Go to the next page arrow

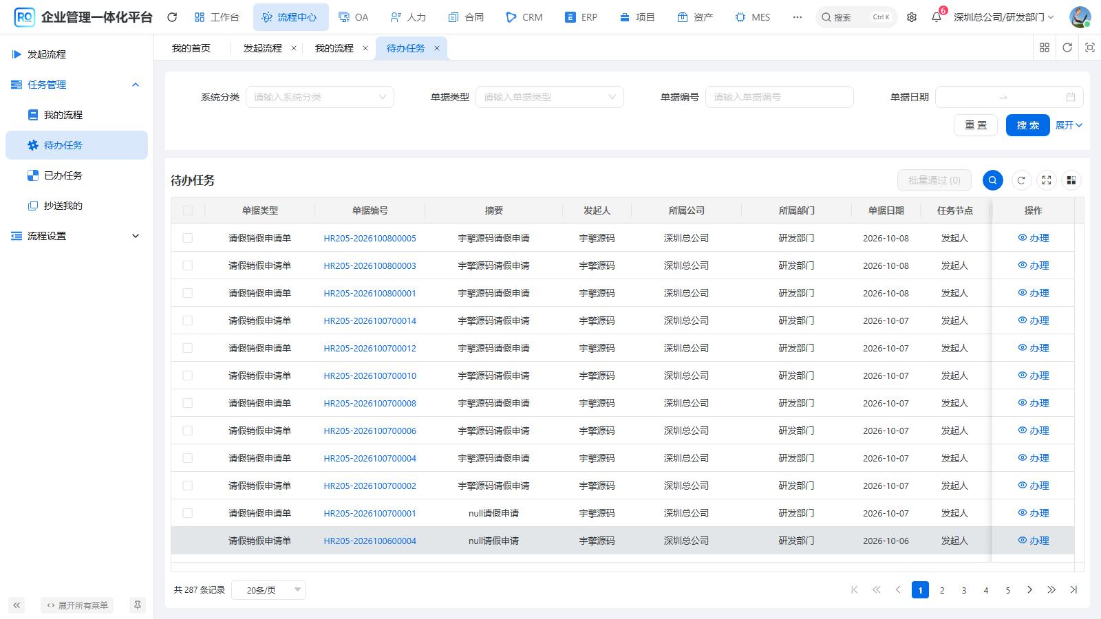pyautogui.click(x=1029, y=589)
